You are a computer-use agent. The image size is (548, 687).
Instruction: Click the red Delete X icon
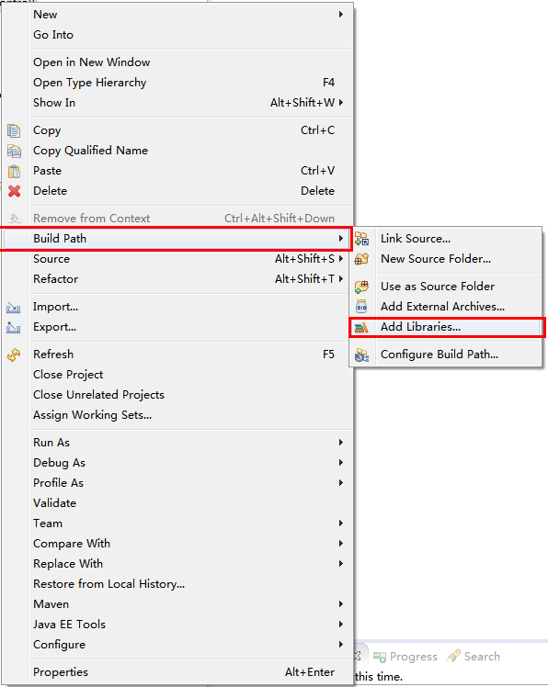coord(14,191)
